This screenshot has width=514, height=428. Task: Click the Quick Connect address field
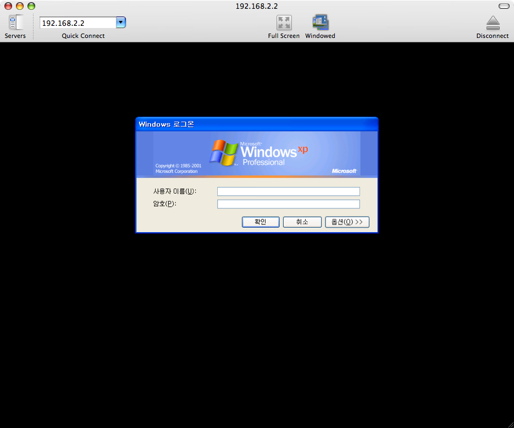click(x=78, y=23)
